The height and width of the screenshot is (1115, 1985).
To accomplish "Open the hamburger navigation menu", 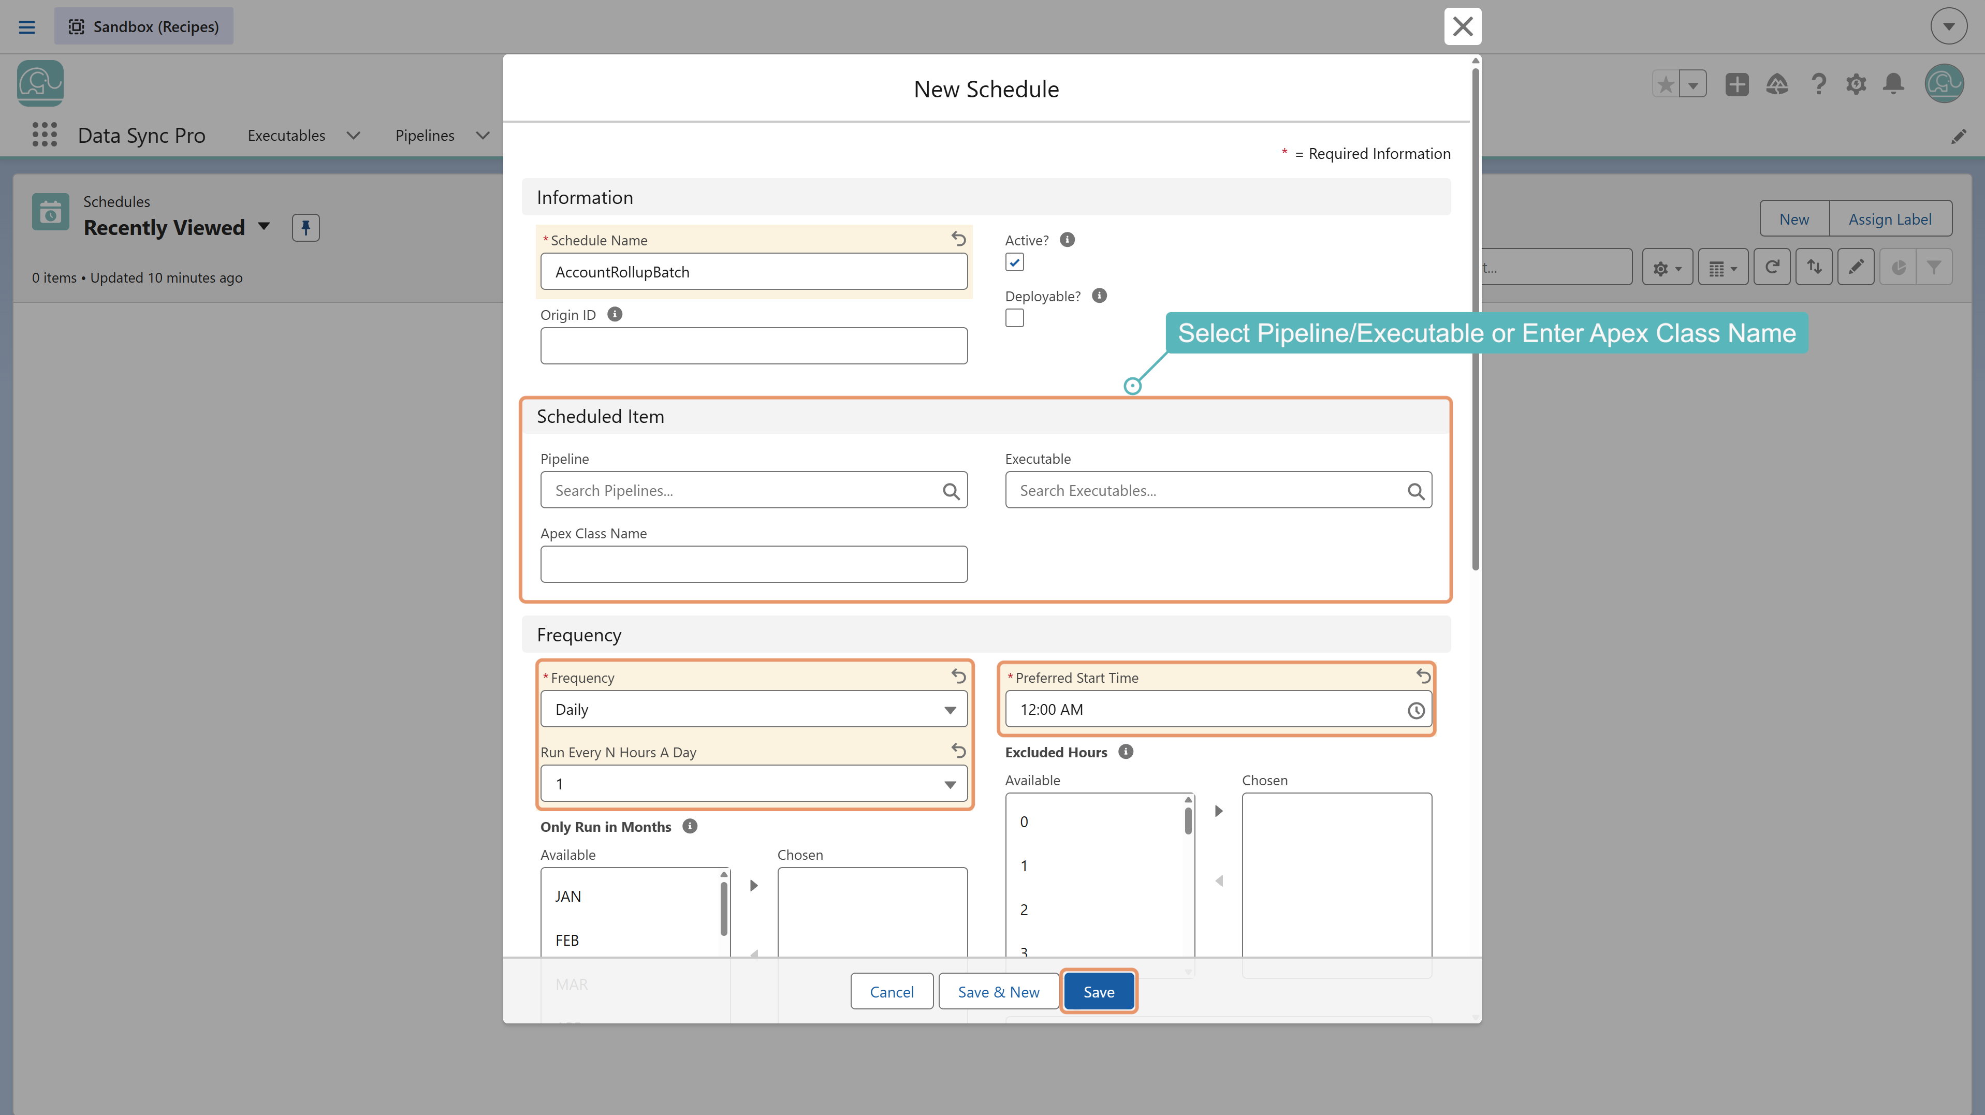I will pos(27,27).
